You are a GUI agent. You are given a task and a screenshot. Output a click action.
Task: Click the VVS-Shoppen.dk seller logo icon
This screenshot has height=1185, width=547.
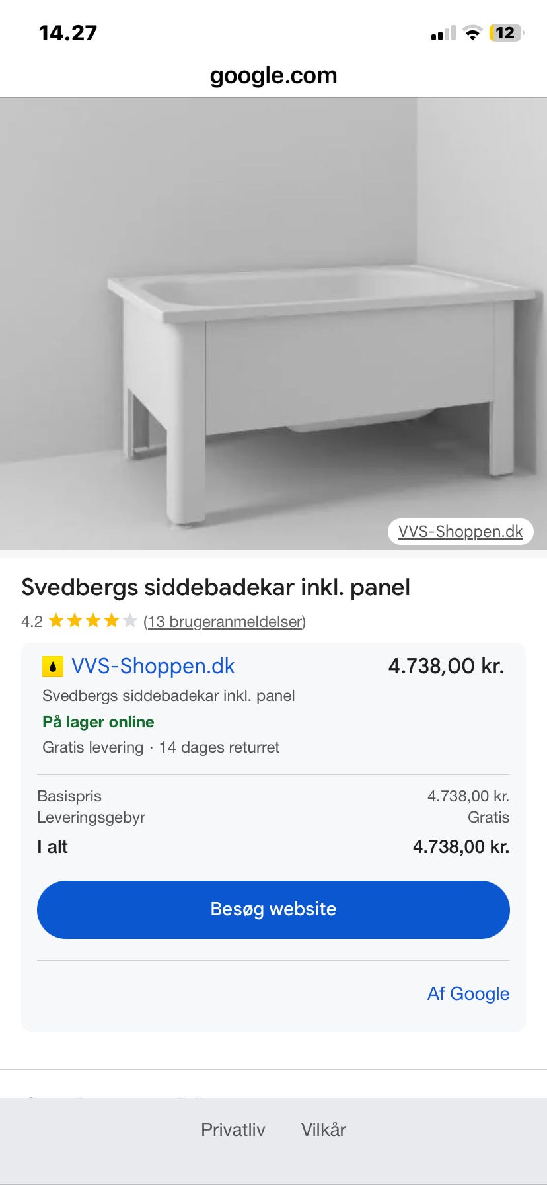[x=52, y=667]
